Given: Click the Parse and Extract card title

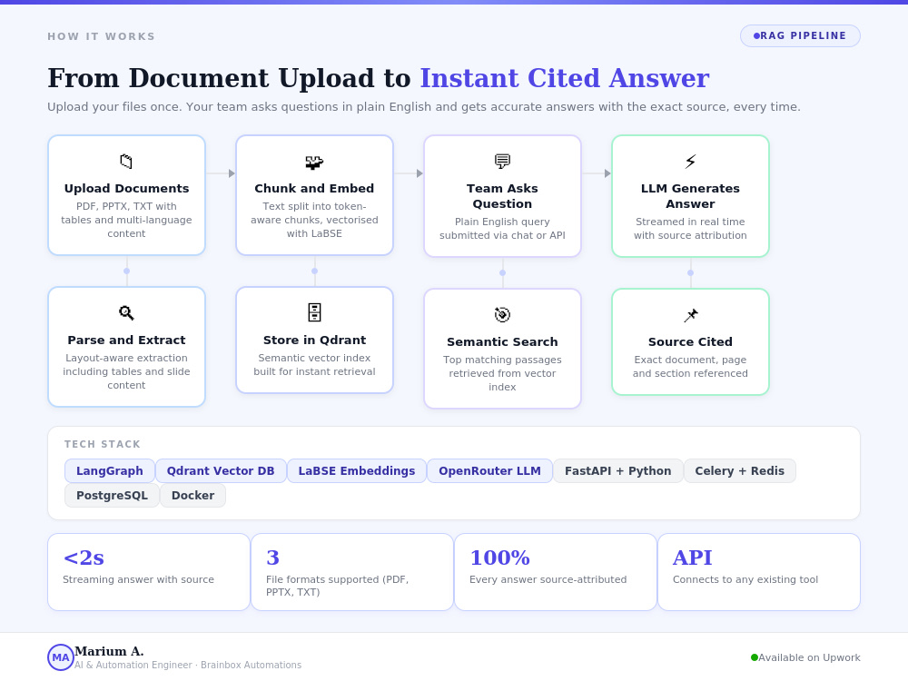Looking at the screenshot, I should coord(126,340).
